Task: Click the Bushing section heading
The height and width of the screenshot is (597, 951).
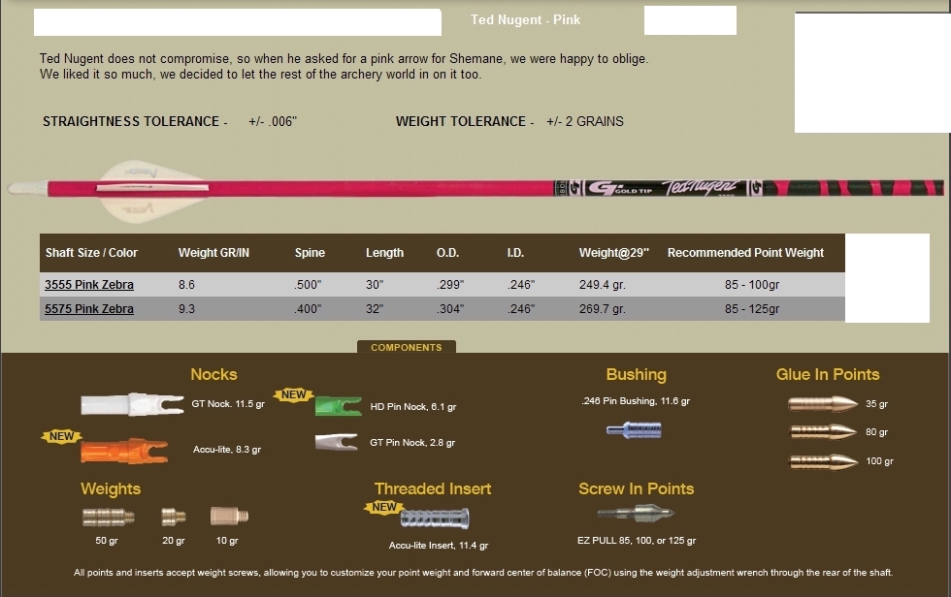Action: point(637,375)
